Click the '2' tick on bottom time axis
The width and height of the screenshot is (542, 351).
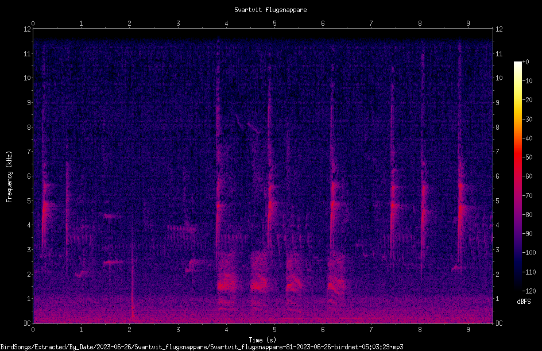point(130,330)
